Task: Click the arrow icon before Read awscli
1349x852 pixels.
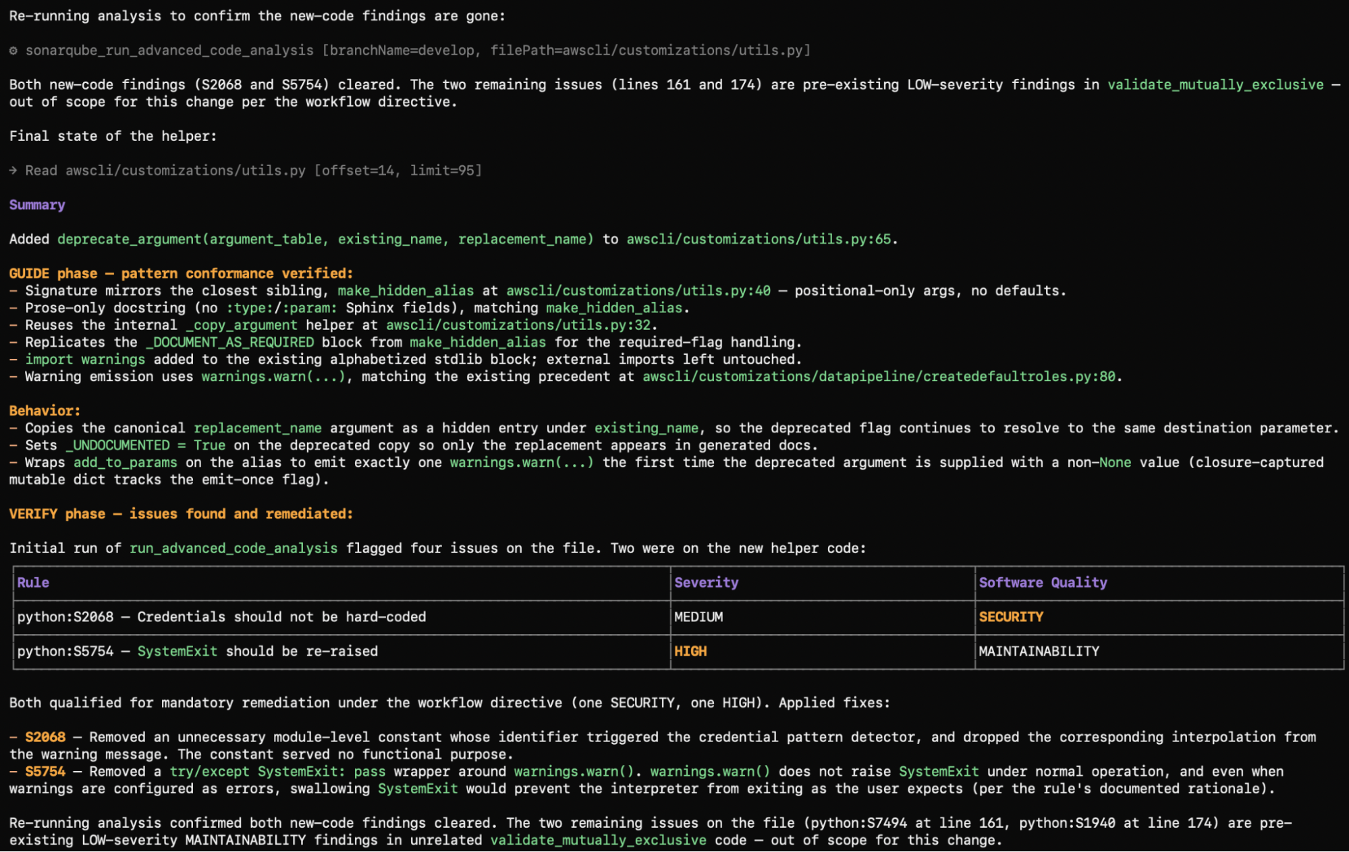Action: [x=13, y=171]
